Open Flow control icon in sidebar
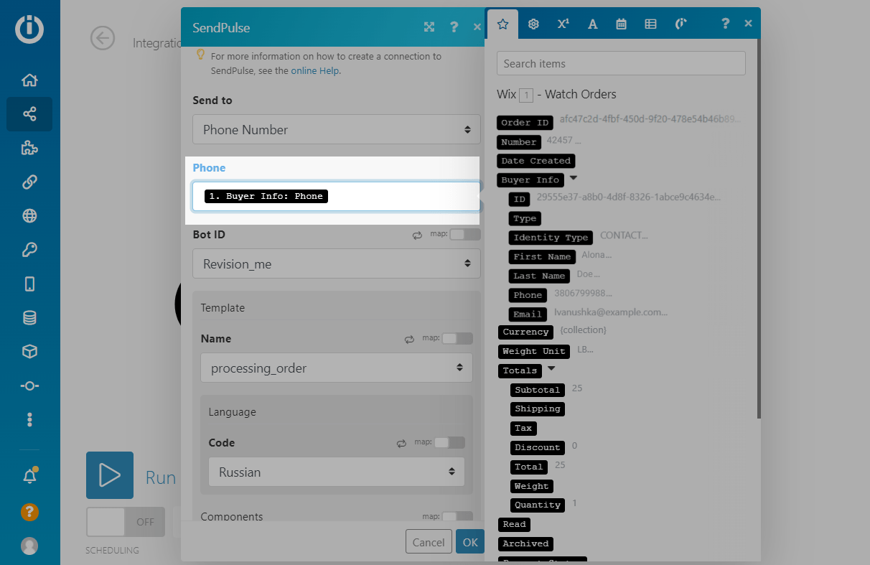870x565 pixels. pos(29,386)
